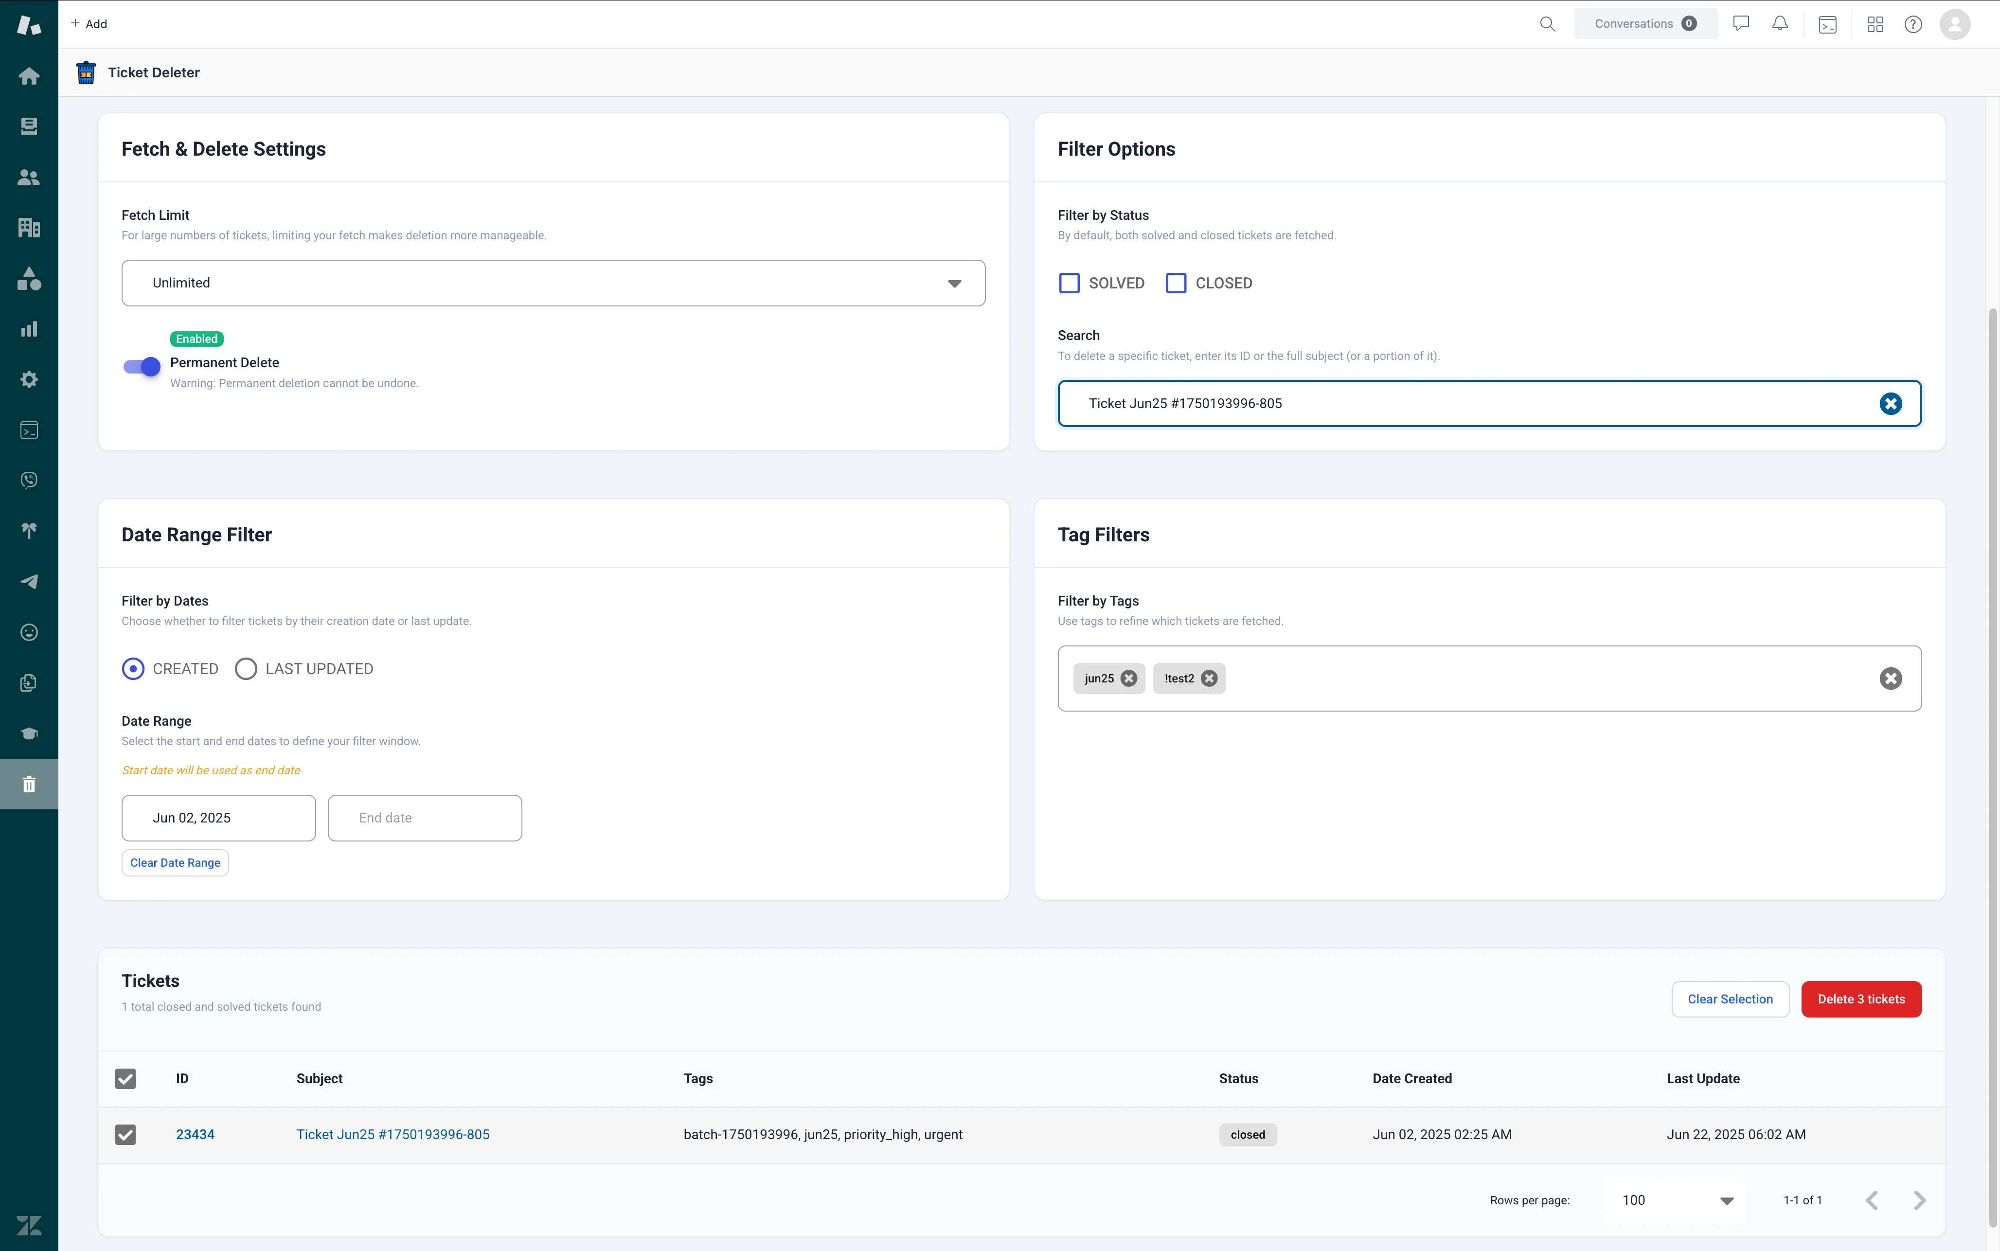Toggle the Permanent Delete switch
This screenshot has height=1251, width=2000.
(x=142, y=367)
